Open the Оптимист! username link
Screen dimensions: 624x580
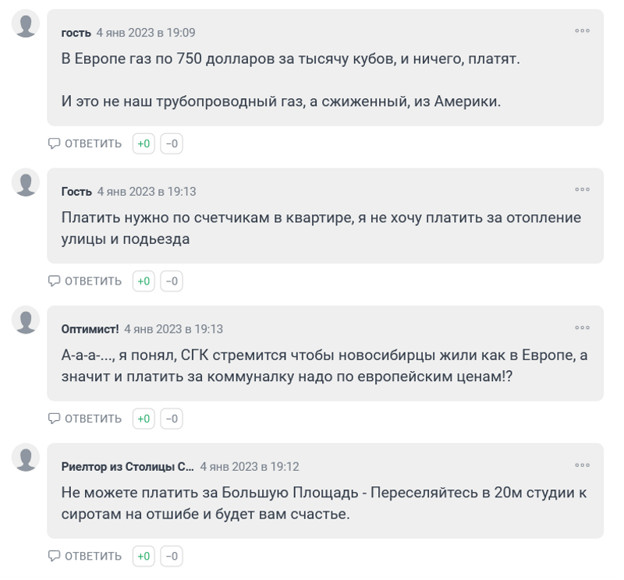90,329
